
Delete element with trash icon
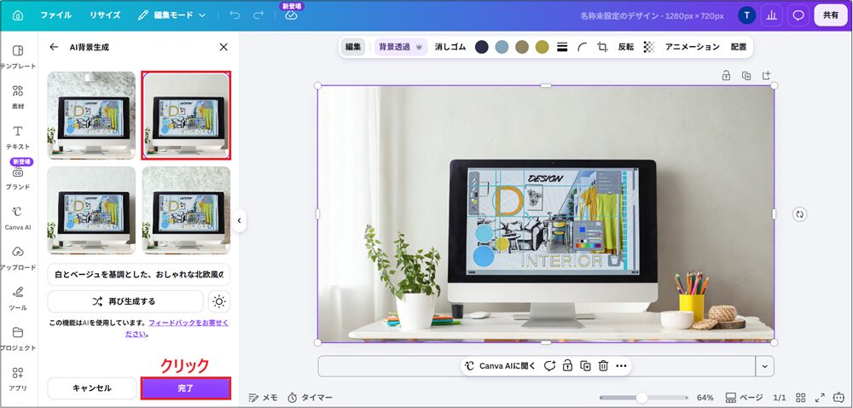pos(603,366)
